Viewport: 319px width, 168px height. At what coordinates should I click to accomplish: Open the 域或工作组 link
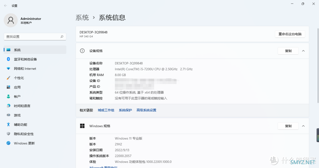(x=106, y=110)
